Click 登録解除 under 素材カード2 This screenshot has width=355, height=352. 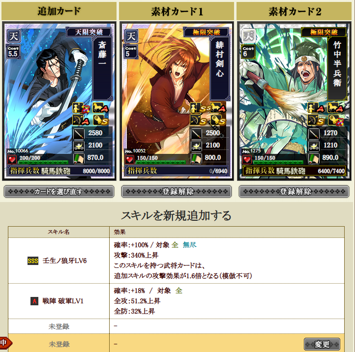point(294,192)
